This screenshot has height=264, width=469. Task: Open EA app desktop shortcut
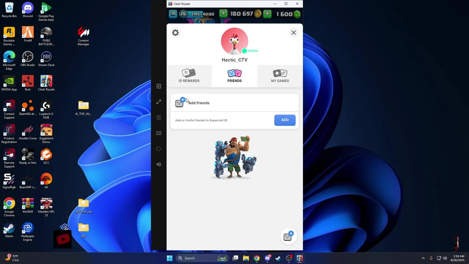(x=46, y=181)
